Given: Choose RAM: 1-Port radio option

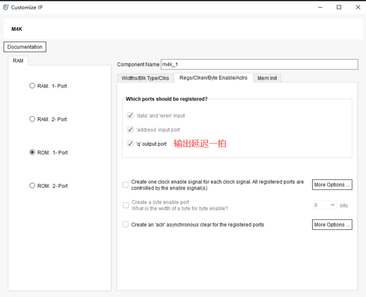Looking at the screenshot, I should coord(32,86).
